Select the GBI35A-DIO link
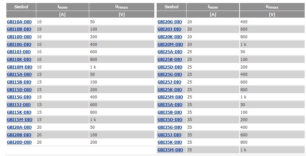The height and width of the screenshot is (156, 306). point(170,105)
